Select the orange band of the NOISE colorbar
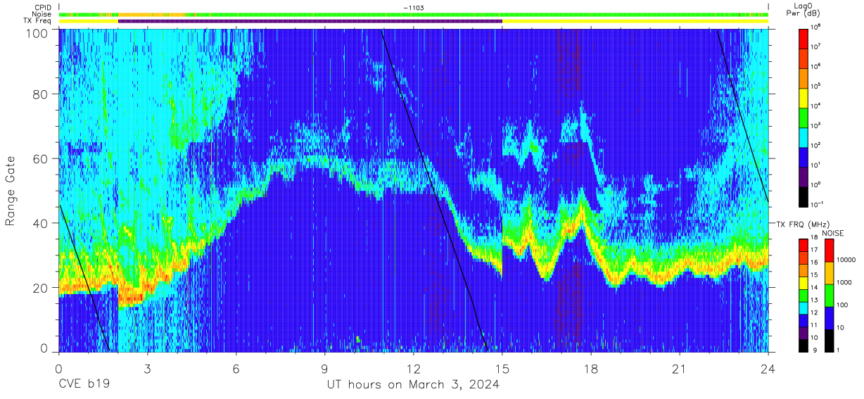Image resolution: width=864 pixels, height=399 pixels. point(829,273)
